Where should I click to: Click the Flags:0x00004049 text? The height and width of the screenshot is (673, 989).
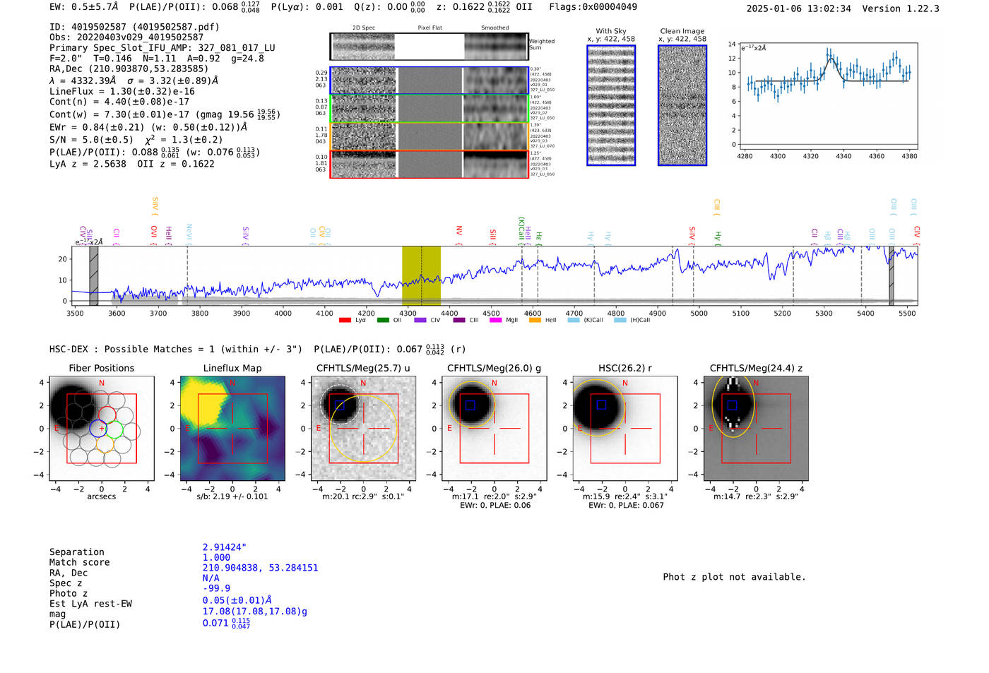click(593, 7)
